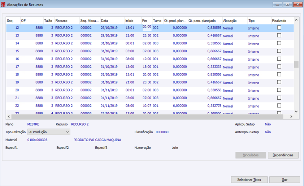Click the Sair button
Screen dimensions: 304x186
pos(285,180)
